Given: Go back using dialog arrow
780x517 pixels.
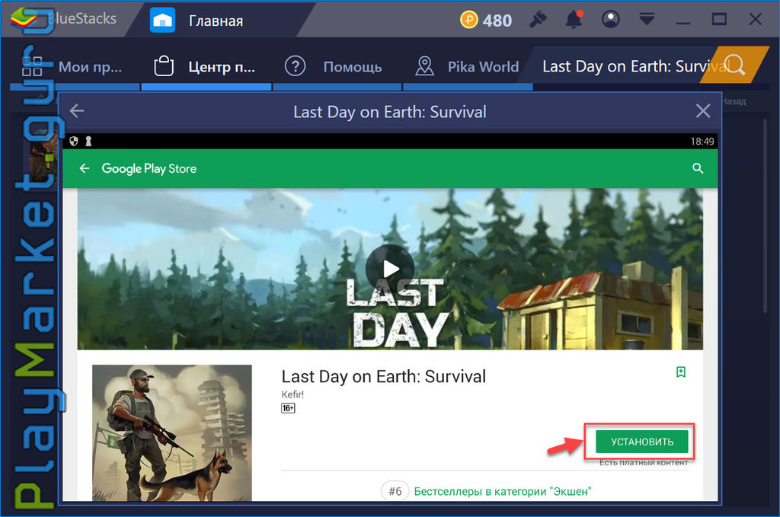Looking at the screenshot, I should pos(77,111).
